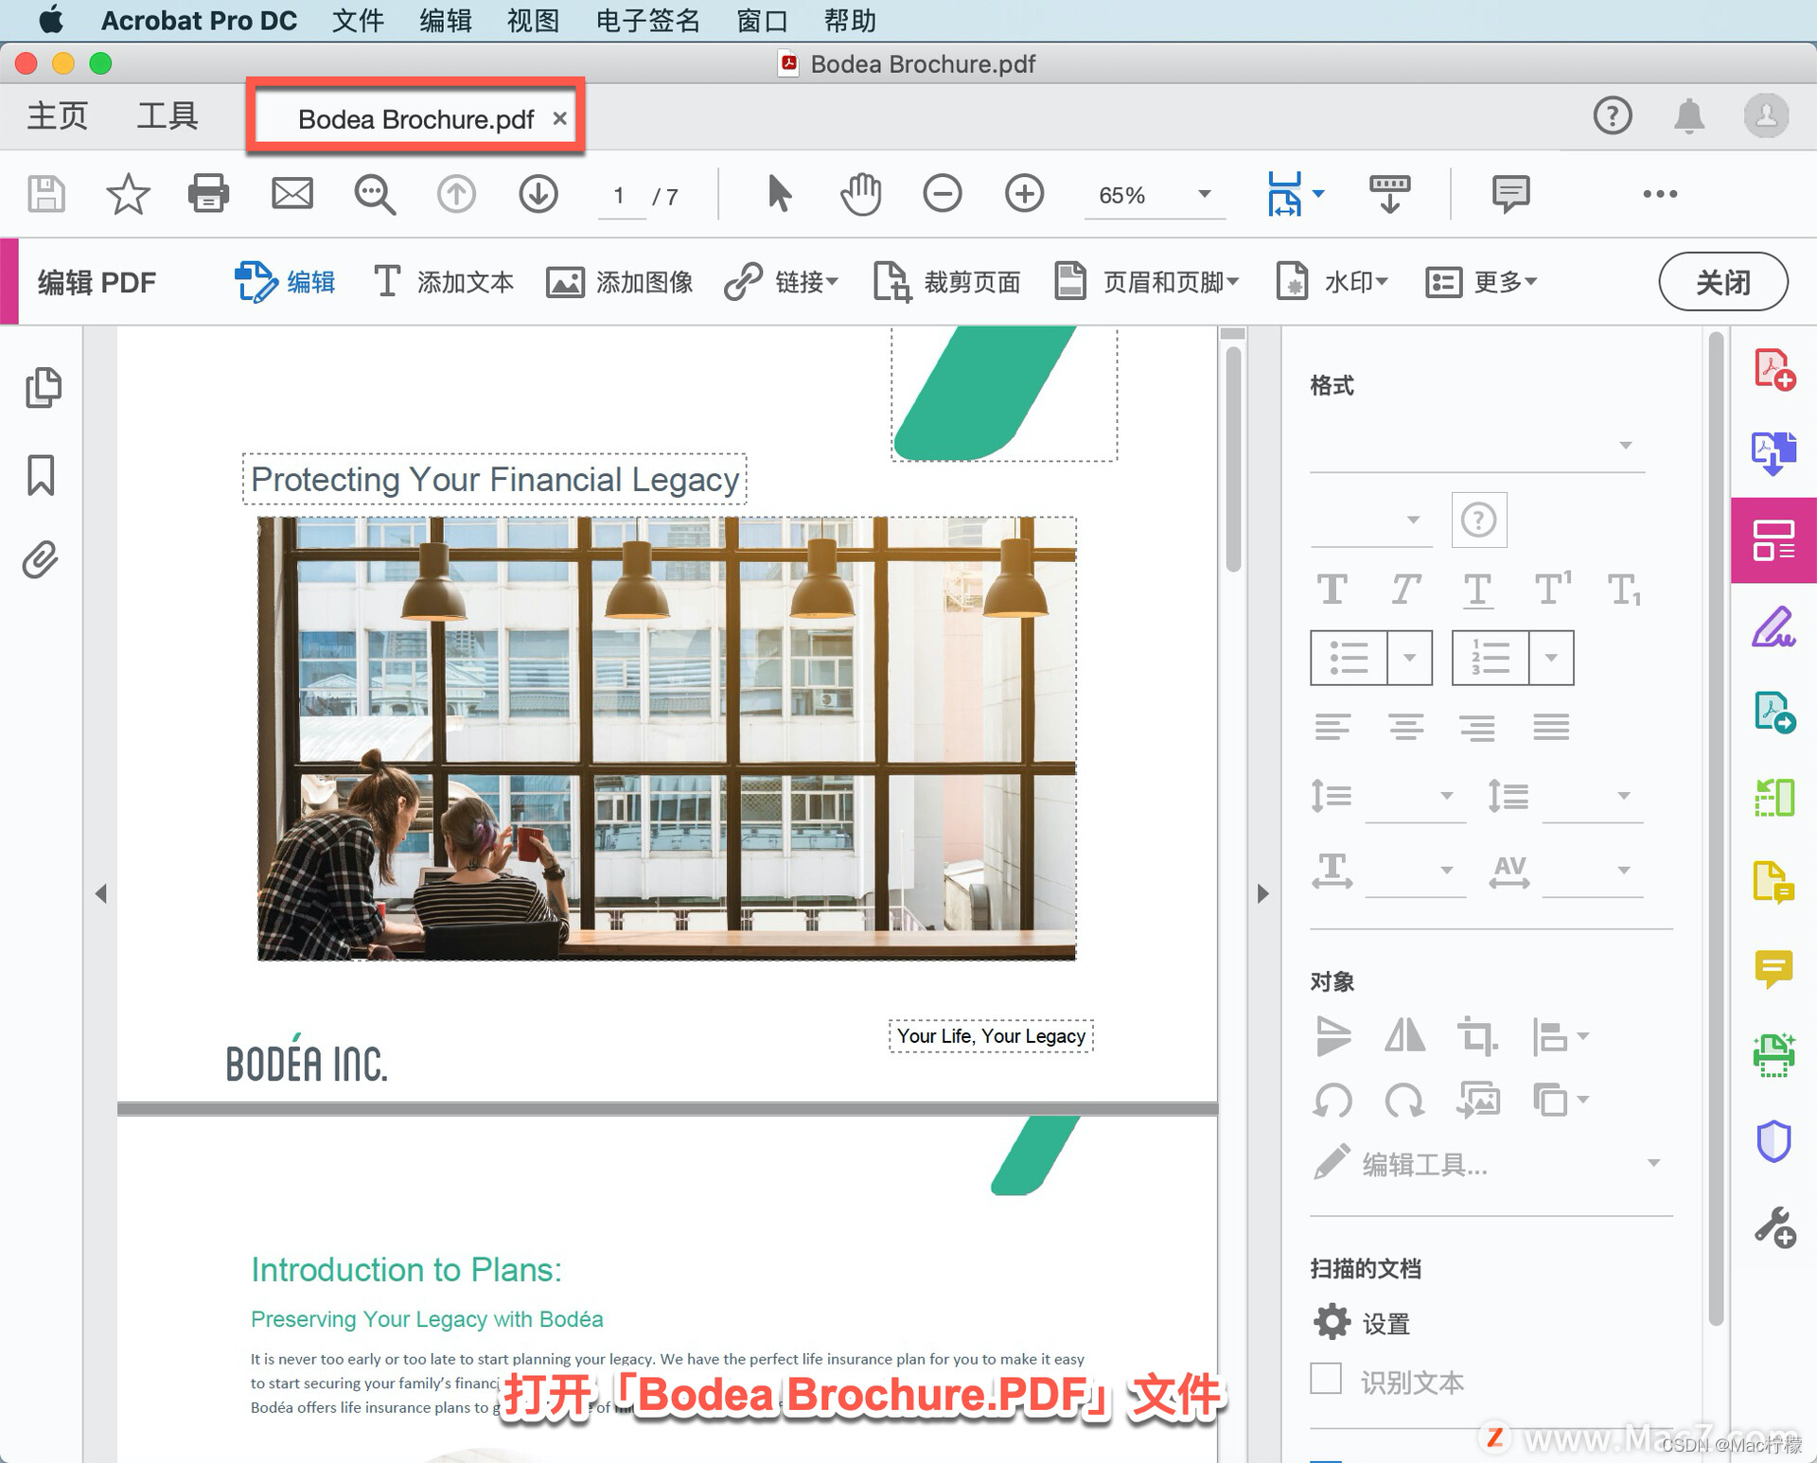Viewport: 1817px width, 1463px height.
Task: Open the attachments paperclip panel
Action: coord(41,560)
